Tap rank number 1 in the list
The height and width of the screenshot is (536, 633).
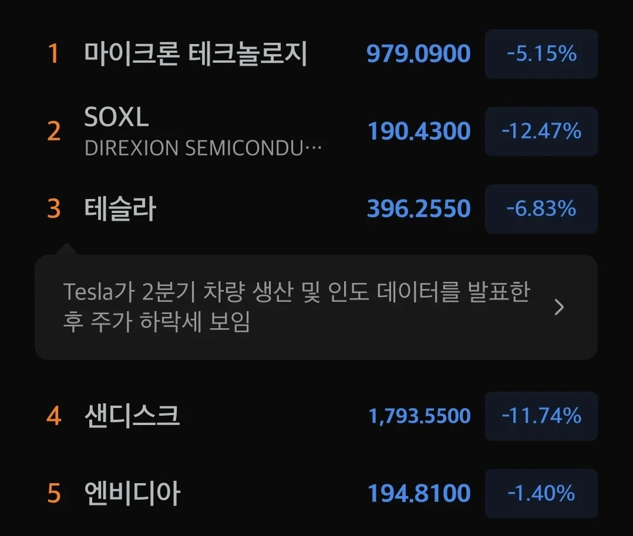click(x=53, y=53)
